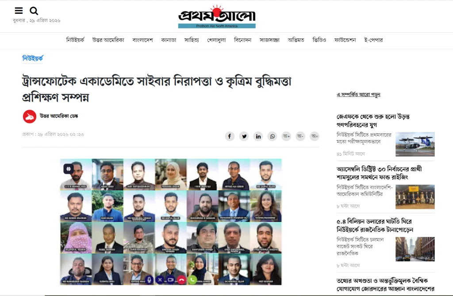Share article on Twitter
This screenshot has width=453, height=296.
point(244,136)
